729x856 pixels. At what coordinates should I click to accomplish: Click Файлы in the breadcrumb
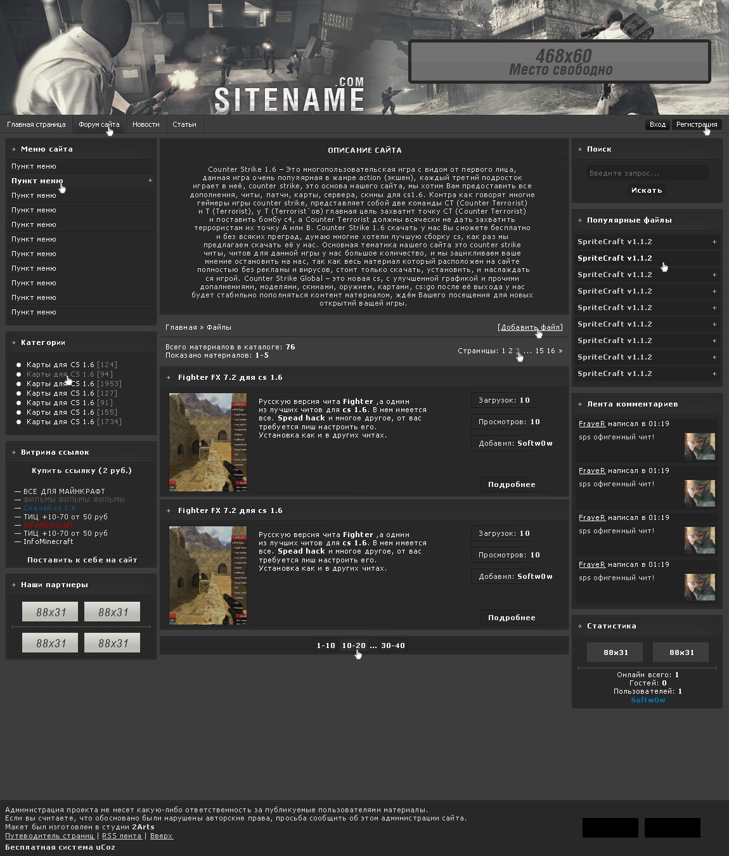point(219,327)
